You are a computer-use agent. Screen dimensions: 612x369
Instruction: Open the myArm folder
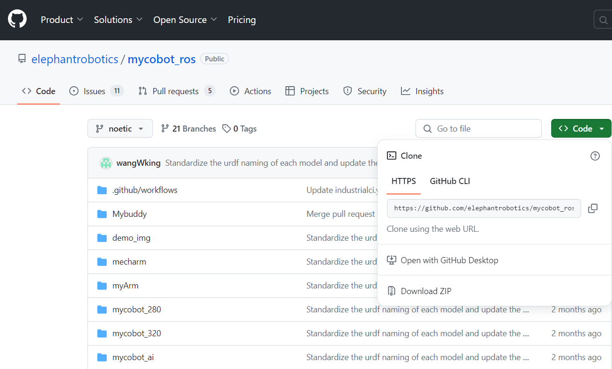coord(125,286)
